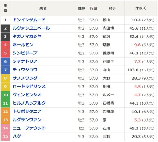
Task: Select favorite ロードラビリンス
Action: point(29,87)
